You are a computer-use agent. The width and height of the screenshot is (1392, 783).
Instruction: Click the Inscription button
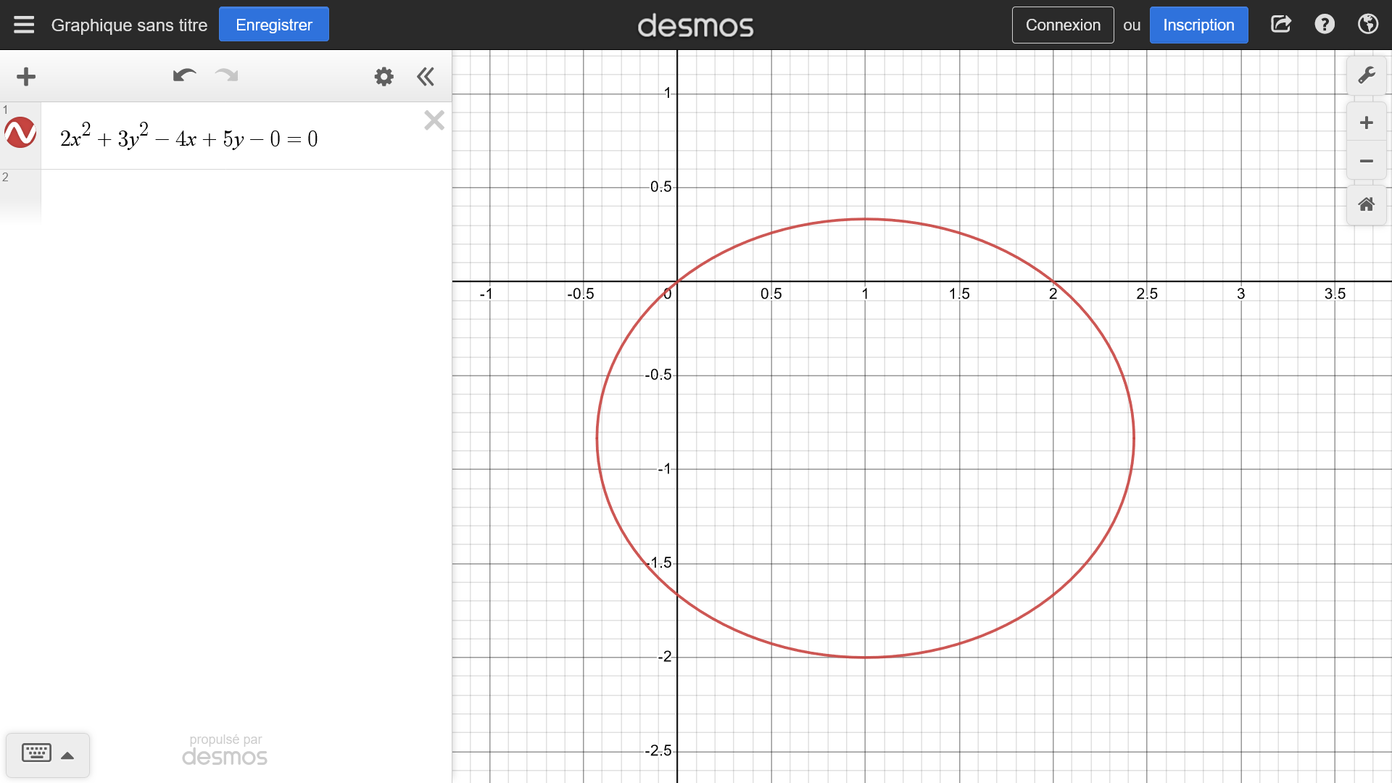[1198, 25]
